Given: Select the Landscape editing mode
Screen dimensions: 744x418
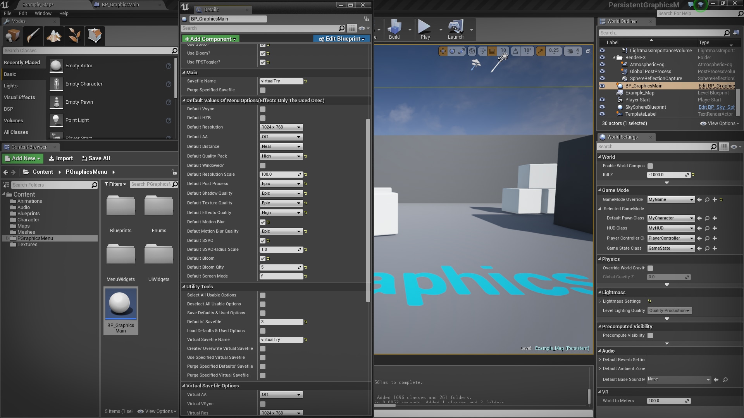Looking at the screenshot, I should tap(54, 36).
